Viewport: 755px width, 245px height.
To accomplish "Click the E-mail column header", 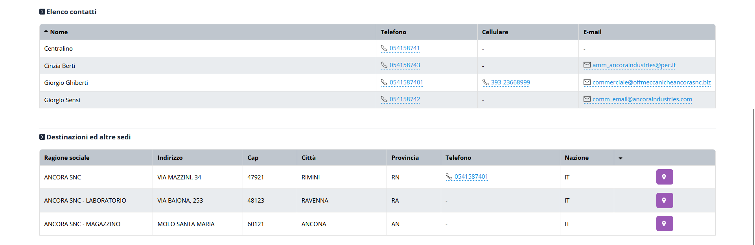I will [592, 32].
